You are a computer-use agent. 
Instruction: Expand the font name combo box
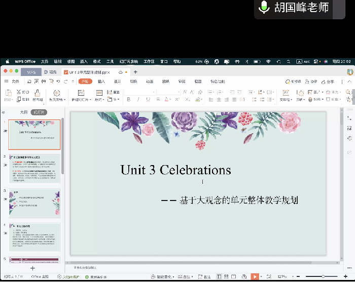coord(153,92)
